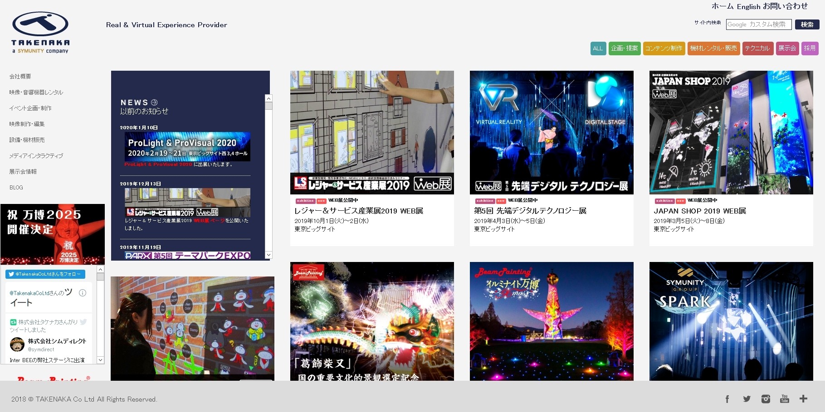Click the 2019年3月5日(火)~8日(金) date text
This screenshot has width=825, height=412.
tap(689, 221)
